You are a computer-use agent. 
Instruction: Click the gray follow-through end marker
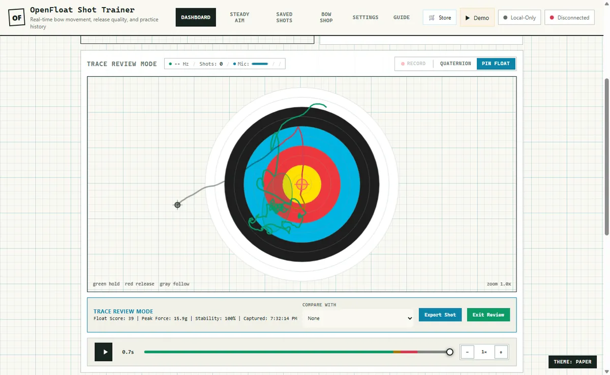coord(177,205)
